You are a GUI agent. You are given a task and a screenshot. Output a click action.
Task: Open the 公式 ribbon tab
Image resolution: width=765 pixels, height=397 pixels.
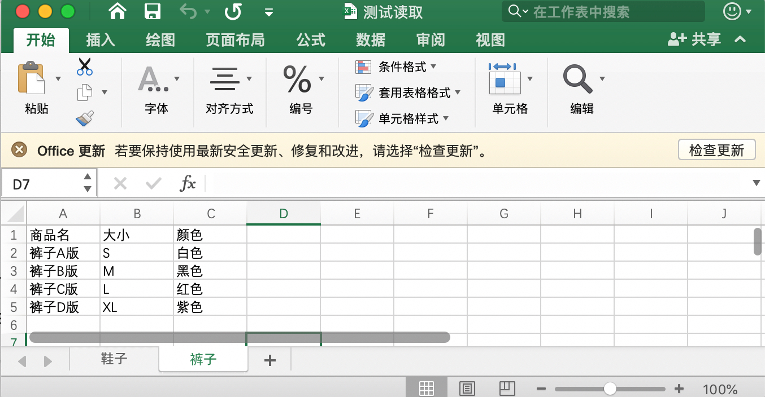[311, 40]
